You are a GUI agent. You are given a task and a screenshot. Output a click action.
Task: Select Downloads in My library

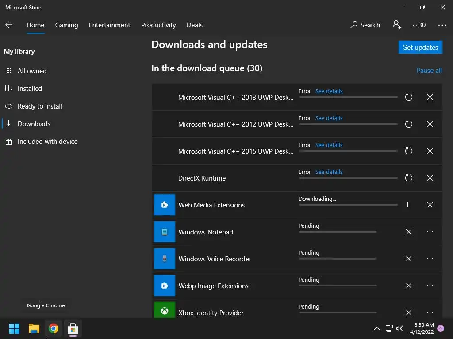pos(28,124)
